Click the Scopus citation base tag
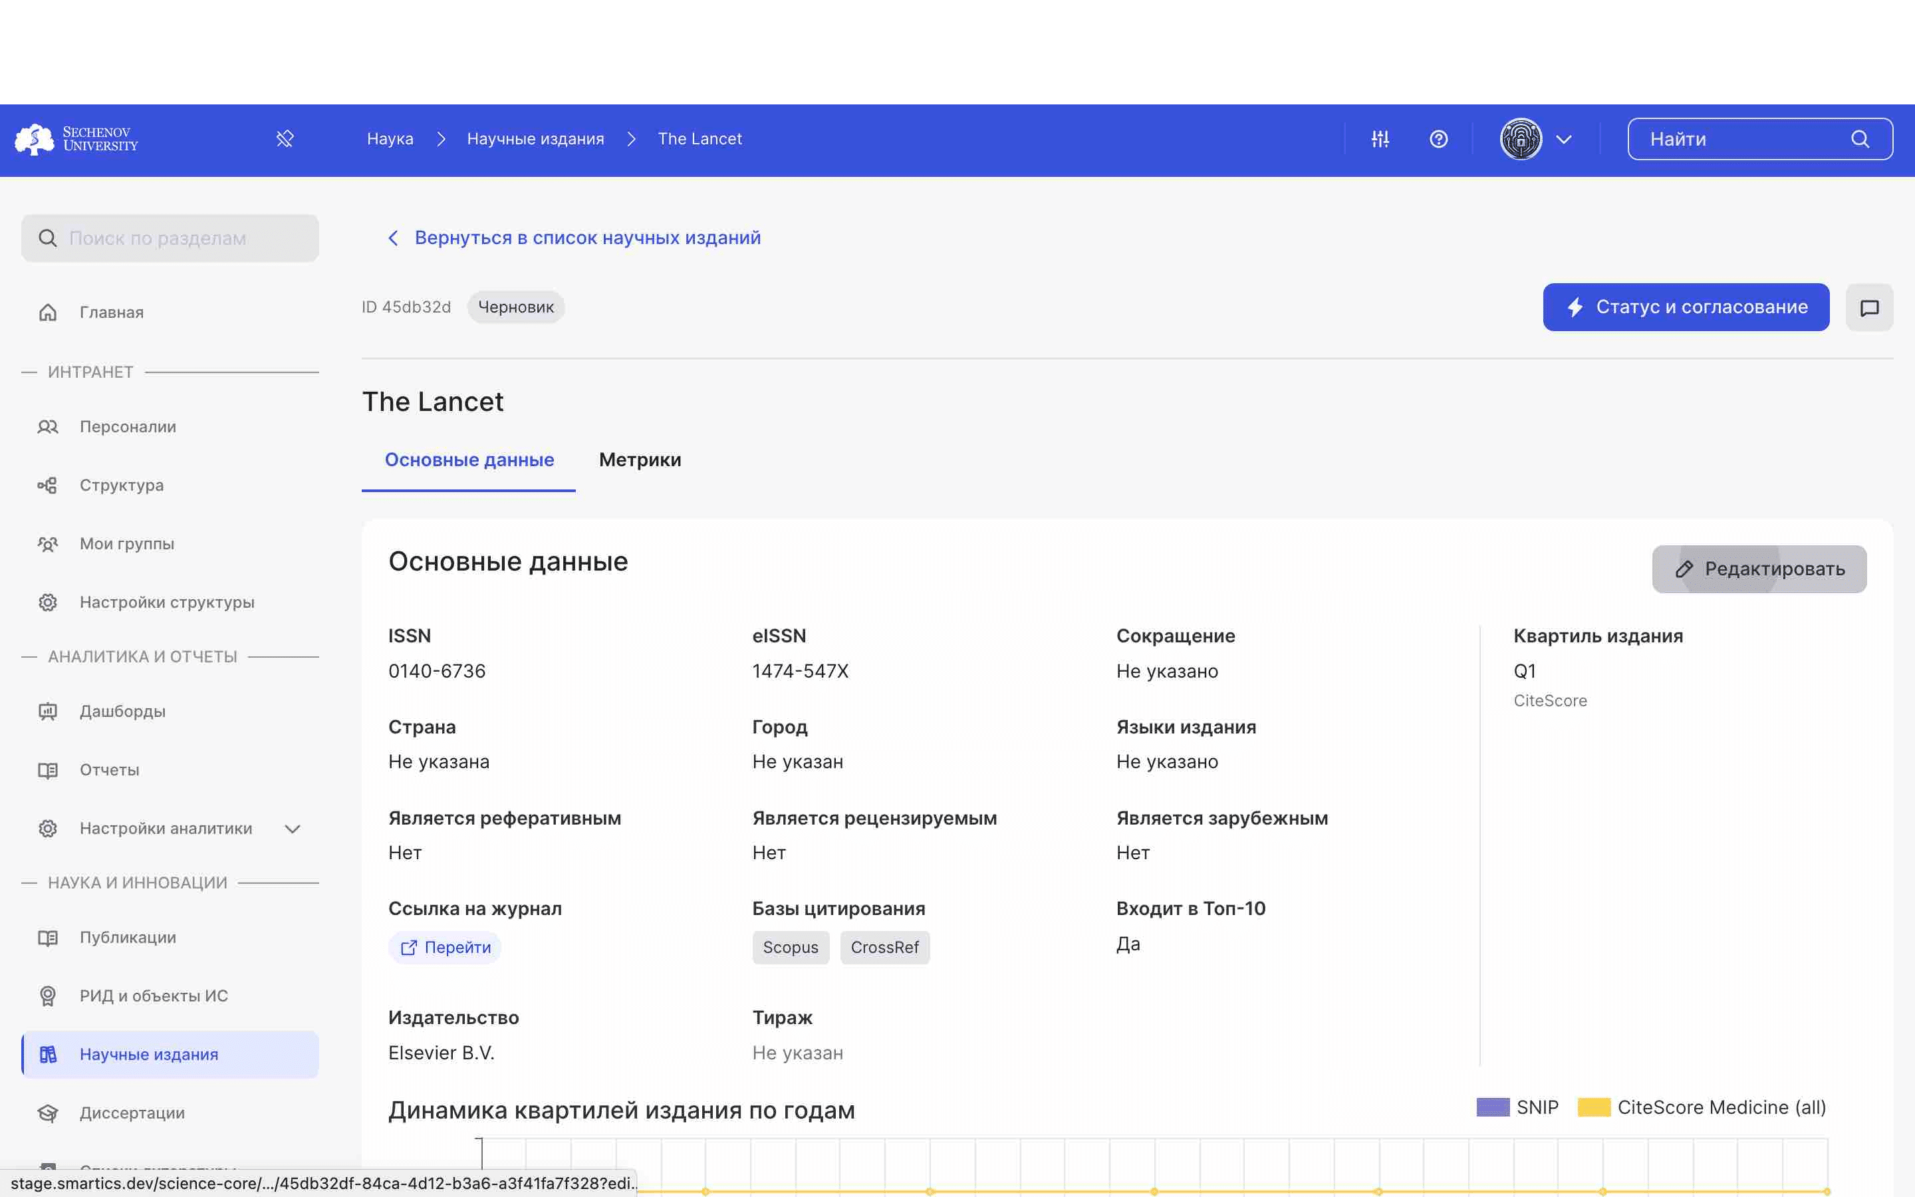The width and height of the screenshot is (1915, 1197). [791, 948]
